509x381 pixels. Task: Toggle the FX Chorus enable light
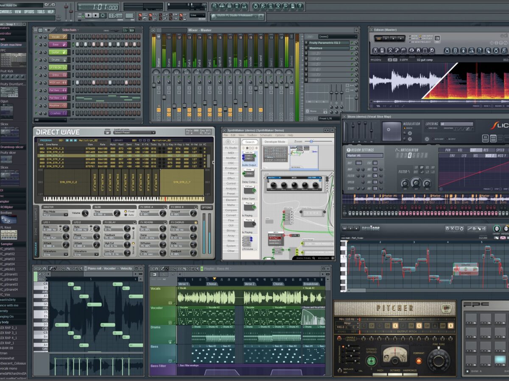tap(196, 222)
